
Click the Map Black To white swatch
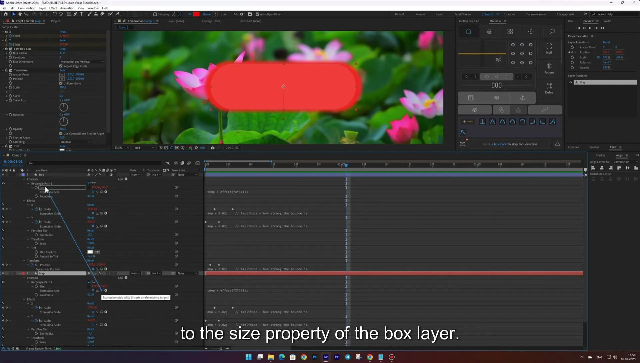pyautogui.click(x=90, y=252)
